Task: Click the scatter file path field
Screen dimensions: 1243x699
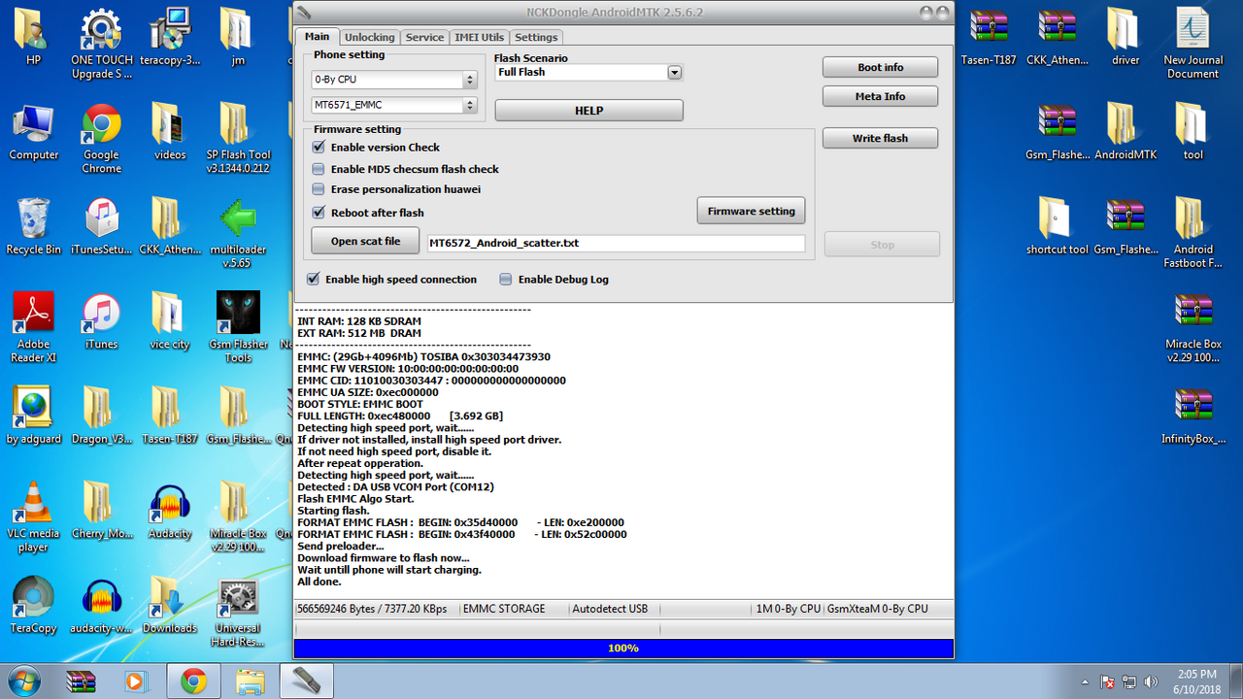Action: coord(616,243)
